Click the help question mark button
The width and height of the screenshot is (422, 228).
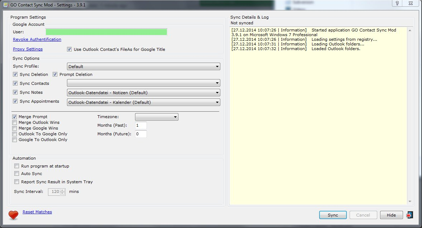(x=397, y=3)
